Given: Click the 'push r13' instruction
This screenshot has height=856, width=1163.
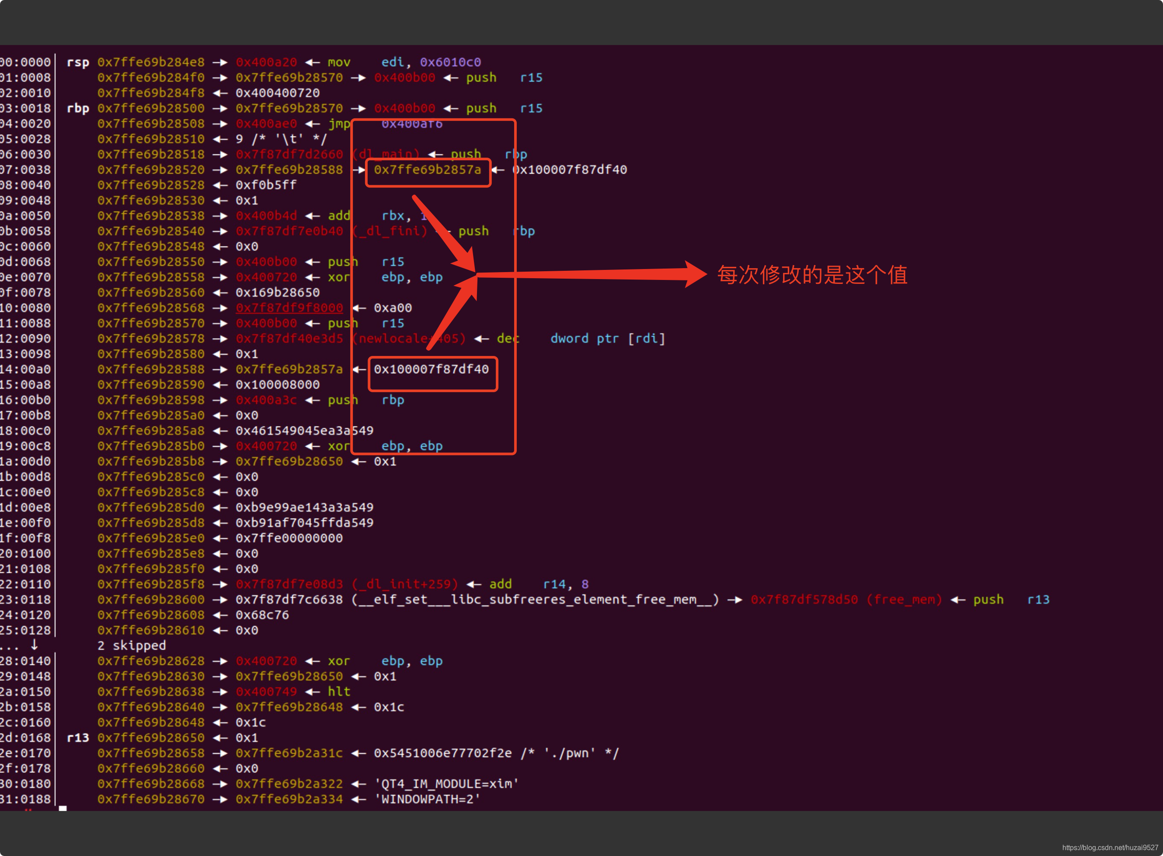Looking at the screenshot, I should [x=1011, y=600].
